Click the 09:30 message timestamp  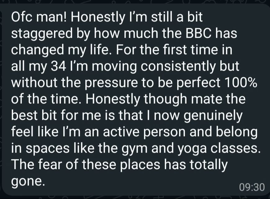[x=252, y=187]
